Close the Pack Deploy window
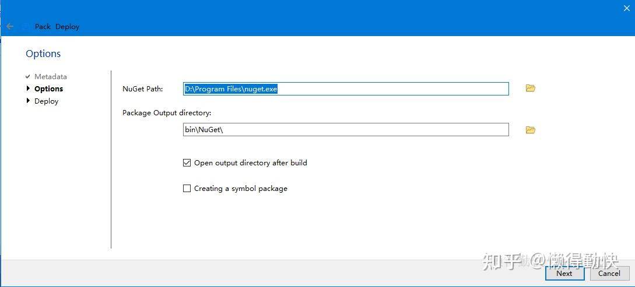The image size is (635, 287). pos(626,8)
